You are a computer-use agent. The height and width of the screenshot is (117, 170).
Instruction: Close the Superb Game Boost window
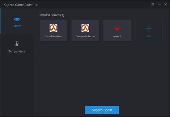[166, 4]
